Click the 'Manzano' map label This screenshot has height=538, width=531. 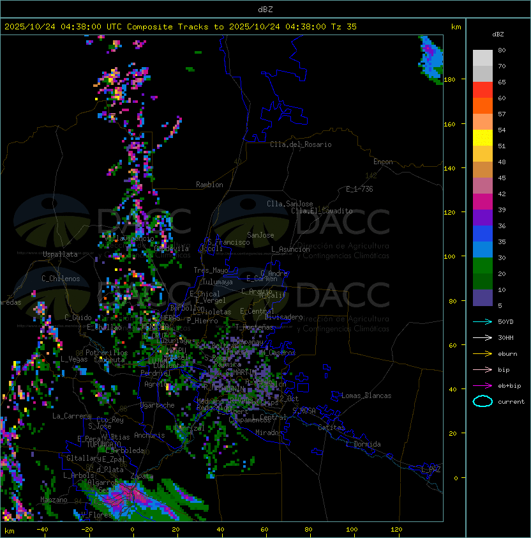pyautogui.click(x=54, y=500)
